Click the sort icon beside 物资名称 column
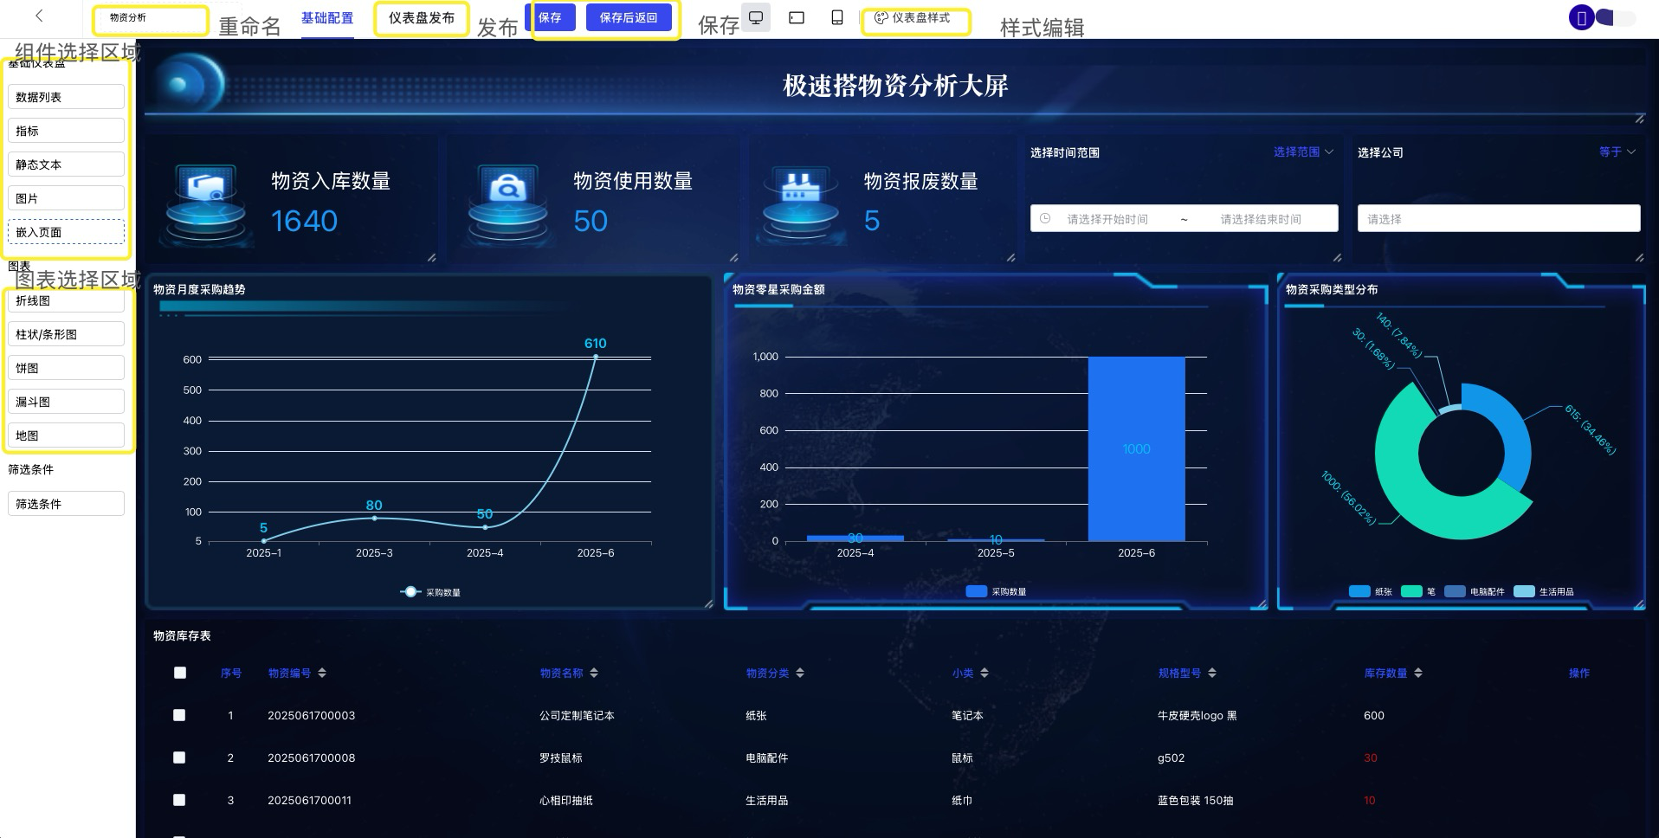Screen dimensions: 1659x838 (594, 673)
